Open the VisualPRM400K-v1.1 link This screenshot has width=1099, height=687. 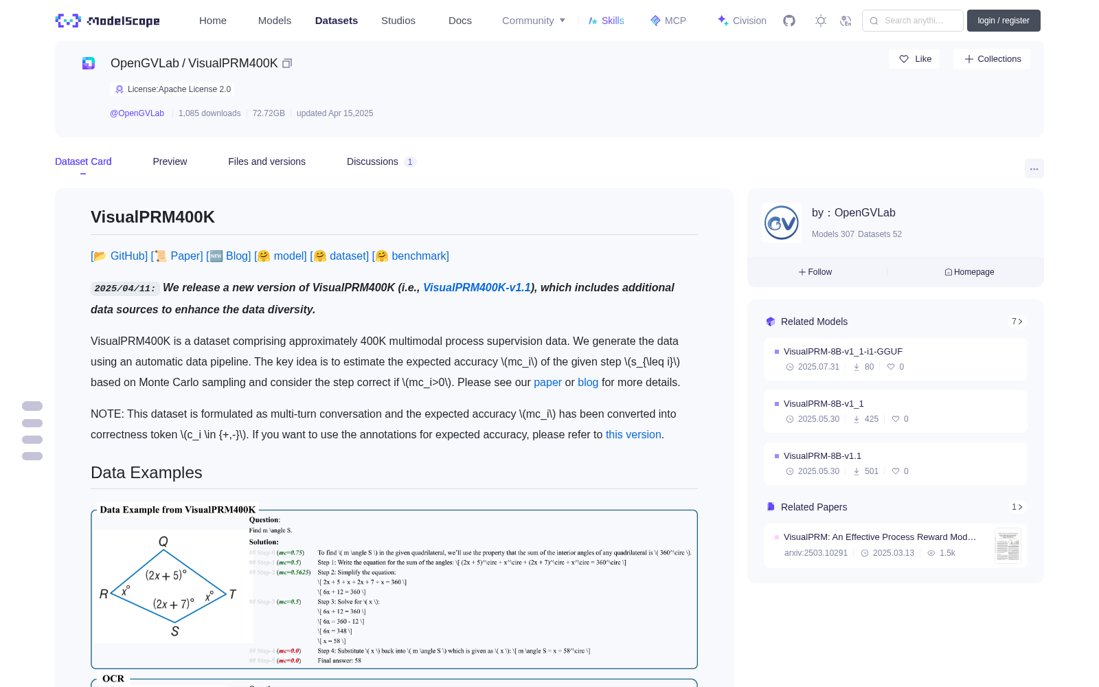click(x=477, y=287)
